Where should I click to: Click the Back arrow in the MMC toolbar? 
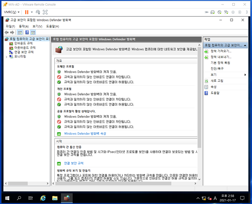click(x=7, y=32)
